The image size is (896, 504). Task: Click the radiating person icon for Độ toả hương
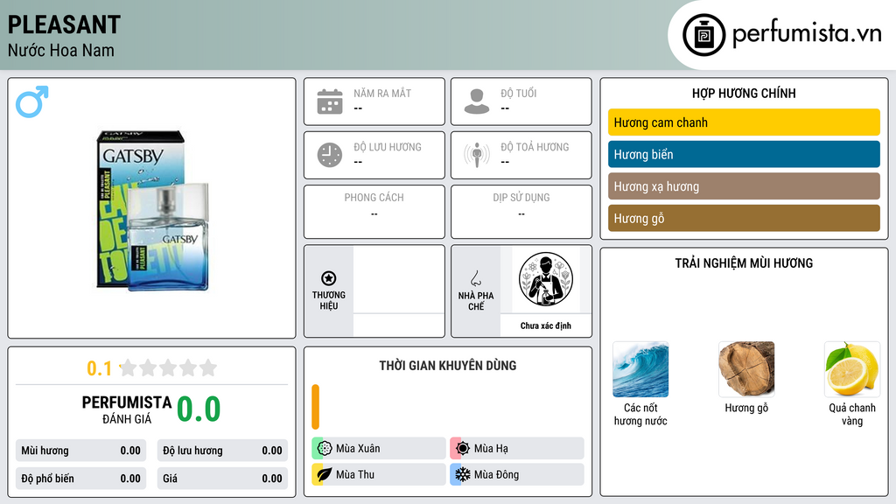[x=477, y=155]
